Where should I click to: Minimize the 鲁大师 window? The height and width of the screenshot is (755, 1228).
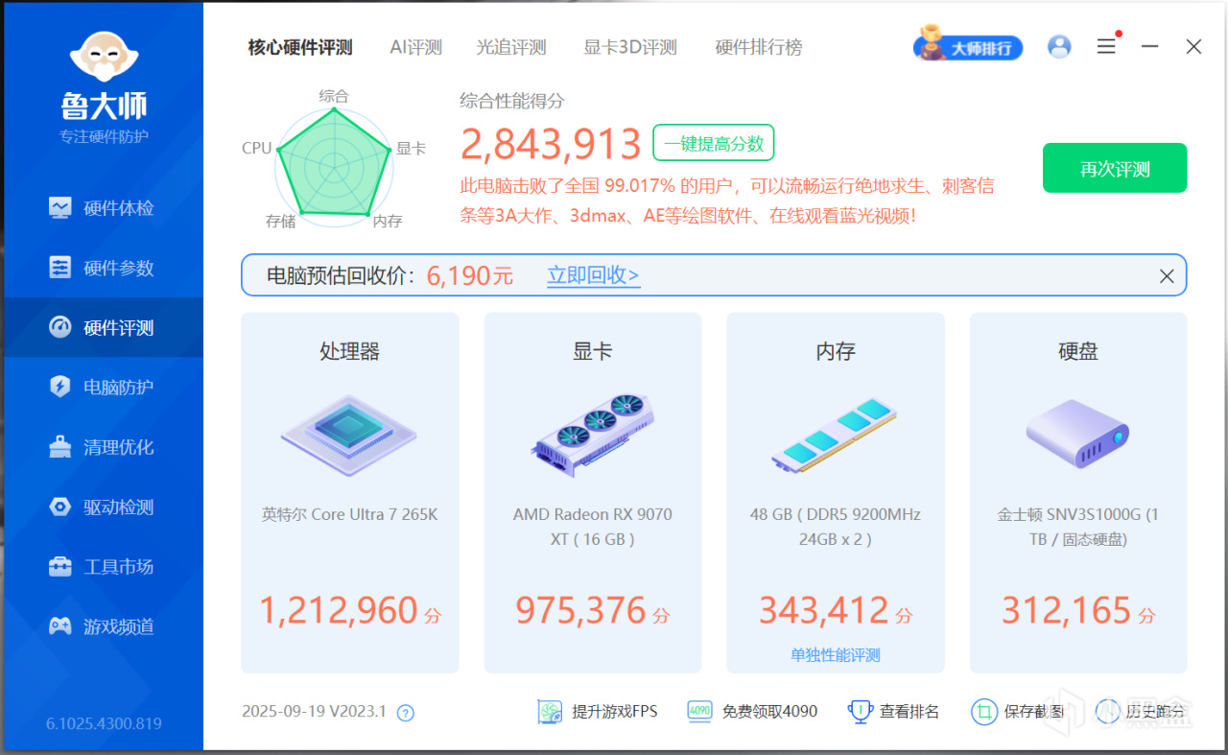[x=1149, y=46]
